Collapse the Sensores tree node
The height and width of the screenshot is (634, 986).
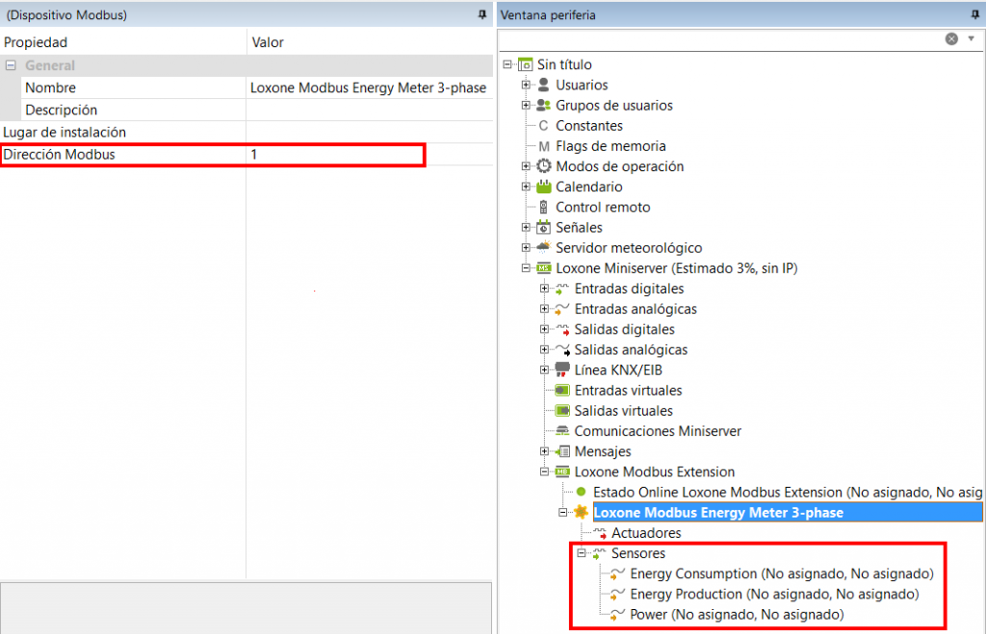click(582, 553)
